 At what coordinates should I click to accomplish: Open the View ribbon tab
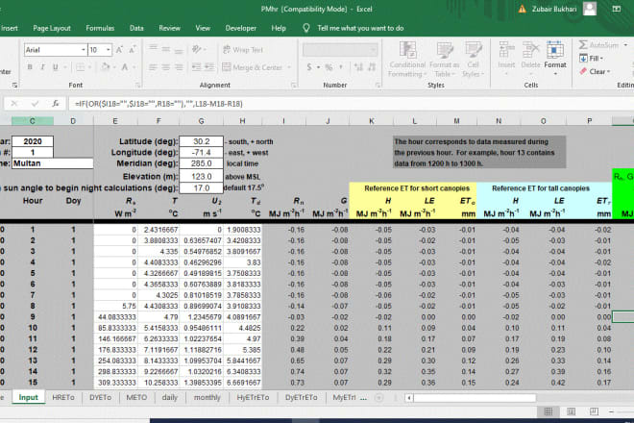[203, 28]
